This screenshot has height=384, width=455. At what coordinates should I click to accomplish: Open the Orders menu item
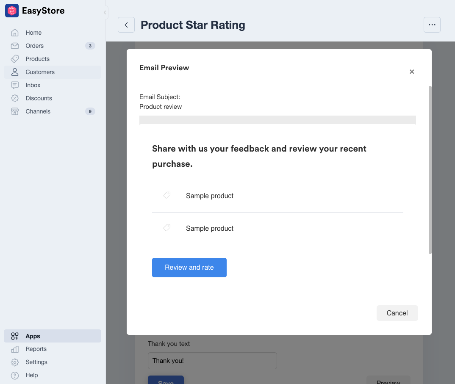click(53, 46)
